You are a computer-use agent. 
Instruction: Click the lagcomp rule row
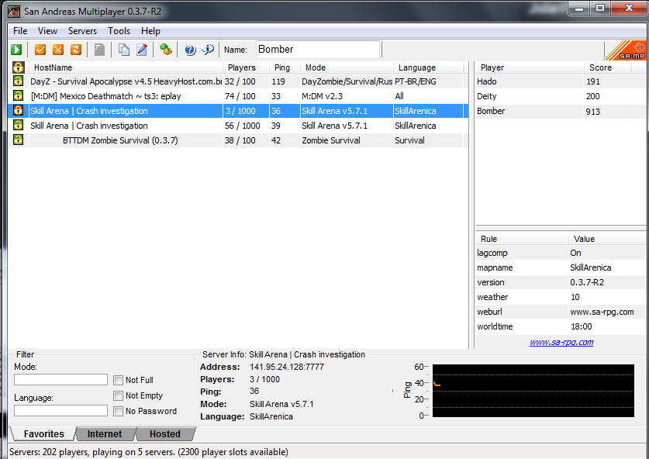click(561, 253)
